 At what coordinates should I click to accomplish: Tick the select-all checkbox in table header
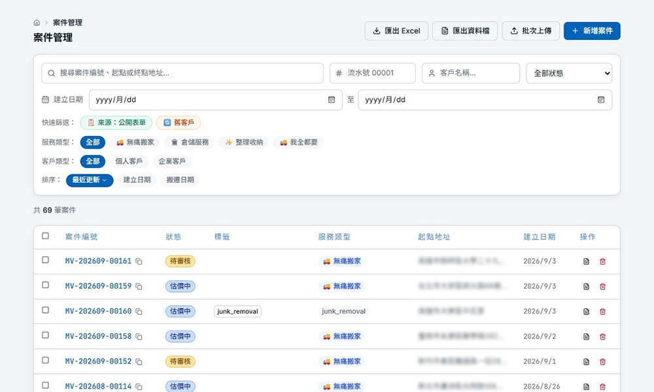(x=46, y=236)
